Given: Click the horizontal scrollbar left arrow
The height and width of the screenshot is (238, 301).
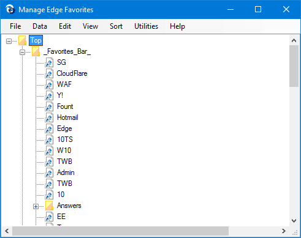Looking at the screenshot, I should tap(7, 231).
